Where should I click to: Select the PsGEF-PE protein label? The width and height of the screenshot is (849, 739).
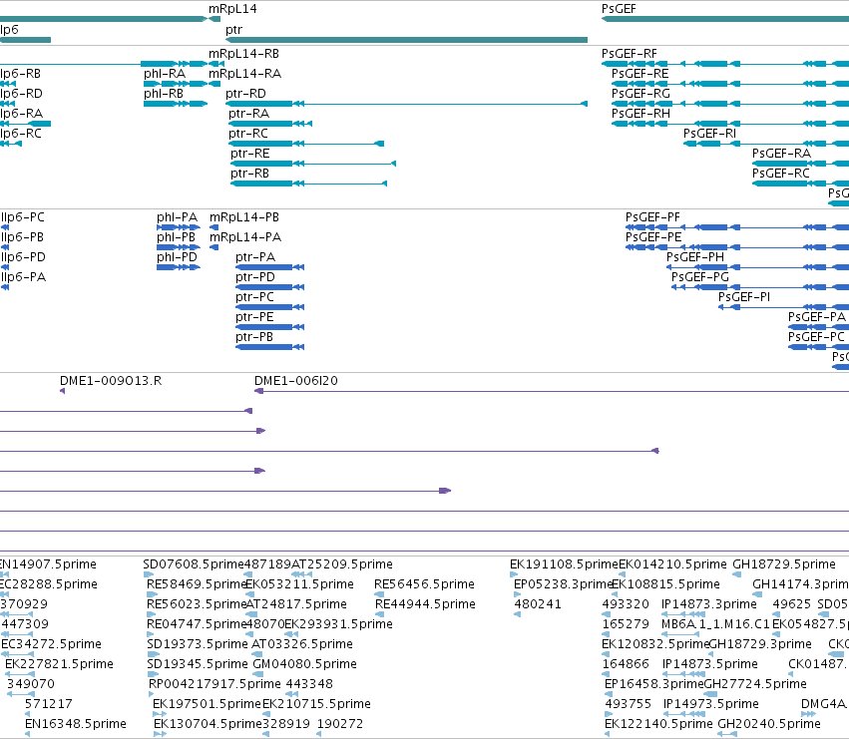pyautogui.click(x=653, y=238)
